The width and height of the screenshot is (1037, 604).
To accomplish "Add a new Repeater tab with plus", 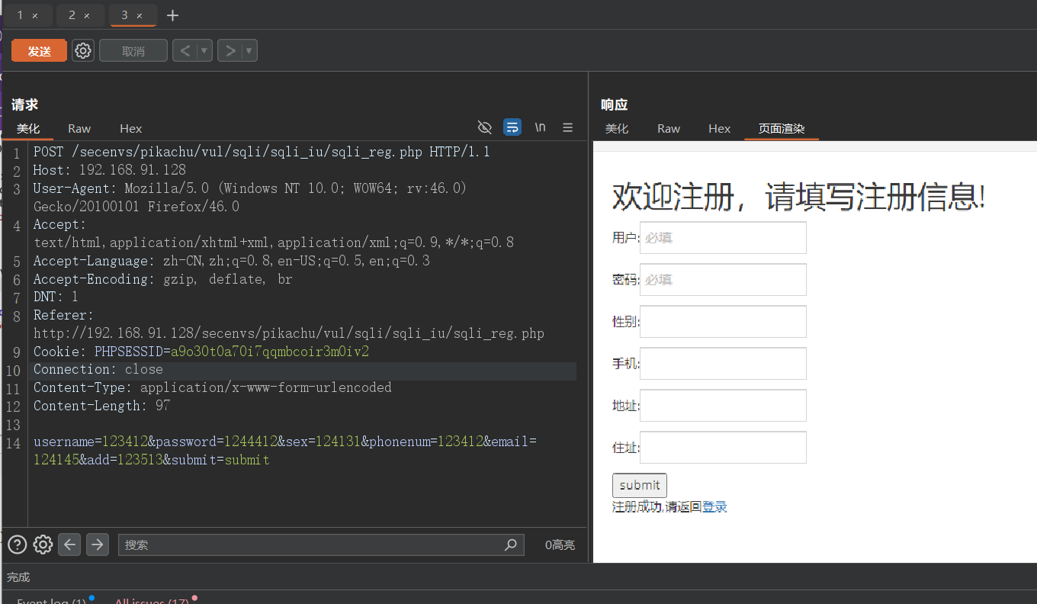I will pyautogui.click(x=173, y=15).
